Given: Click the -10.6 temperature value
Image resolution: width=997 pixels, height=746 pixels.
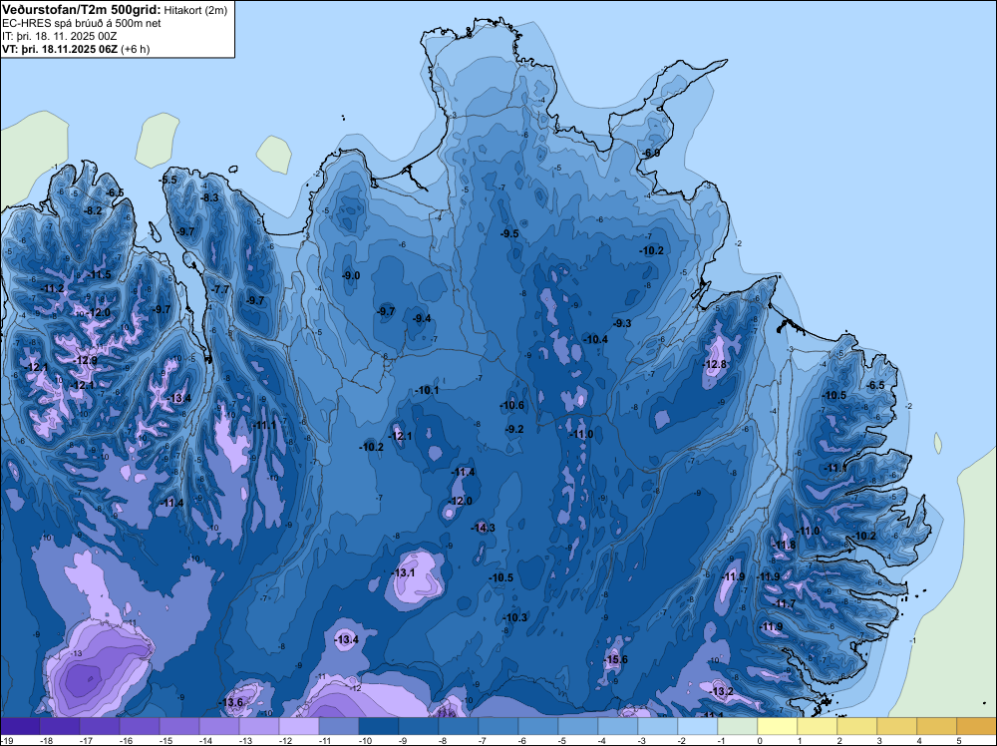Looking at the screenshot, I should click(x=511, y=406).
